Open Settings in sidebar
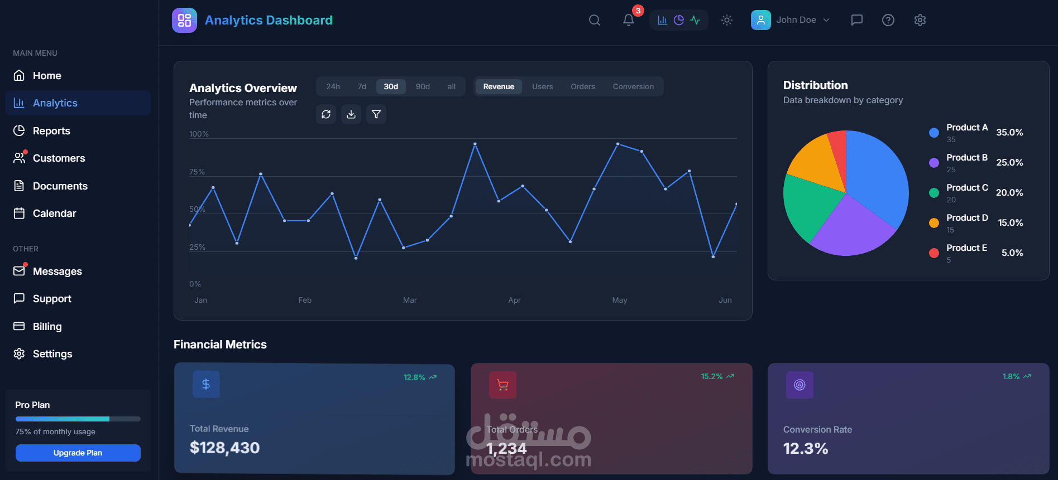The width and height of the screenshot is (1058, 480). [x=78, y=354]
